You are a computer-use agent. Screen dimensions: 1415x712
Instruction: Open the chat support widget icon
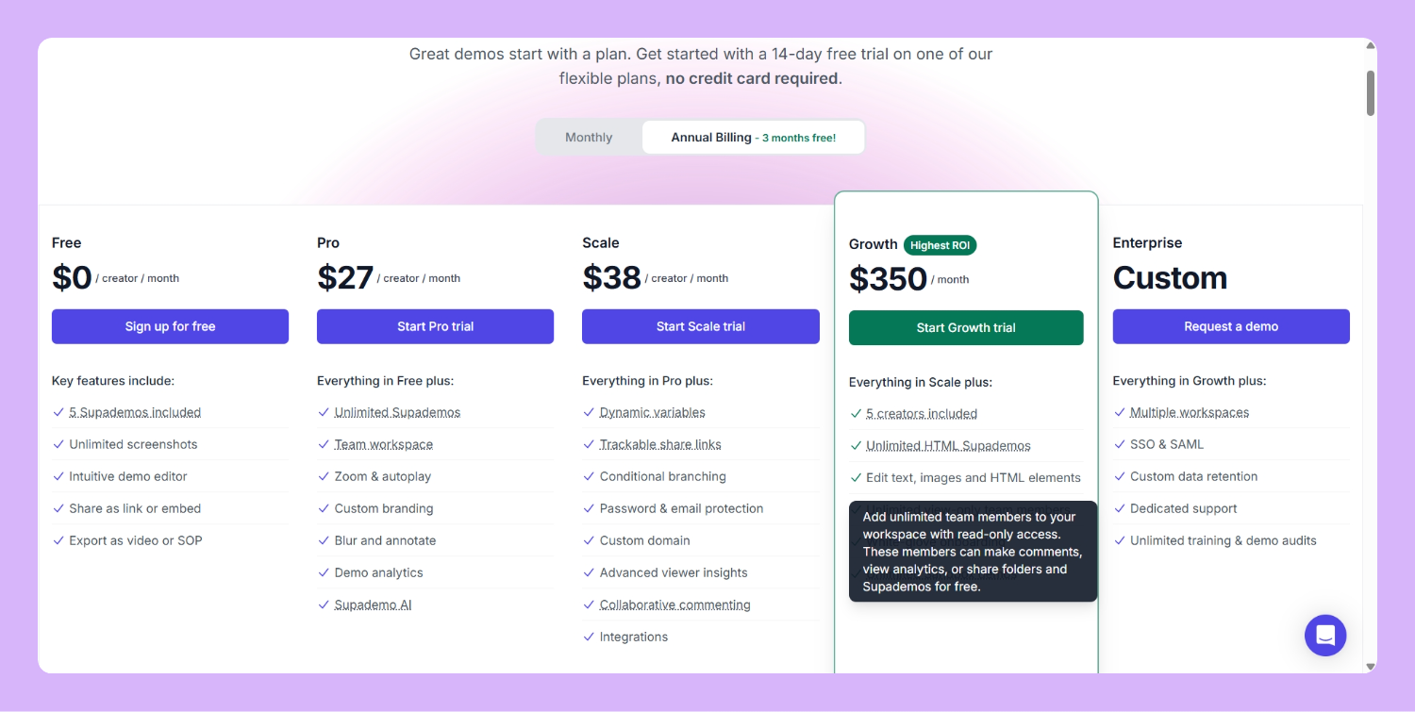click(x=1325, y=635)
